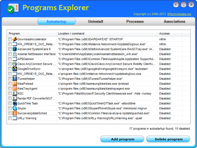Click Disabled status in the Skype row
Image resolution: width=197 pixels, height=148 pixels.
(x=165, y=108)
